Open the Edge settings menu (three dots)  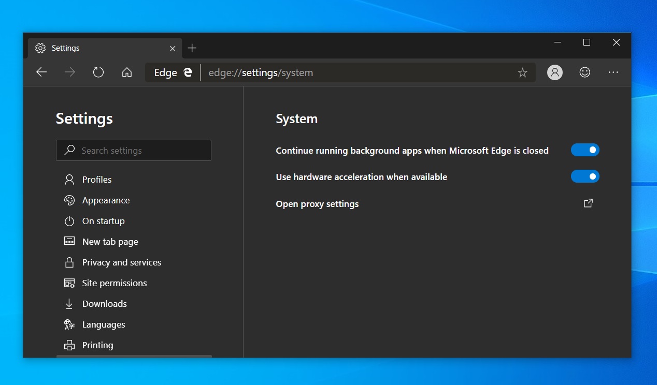click(613, 72)
